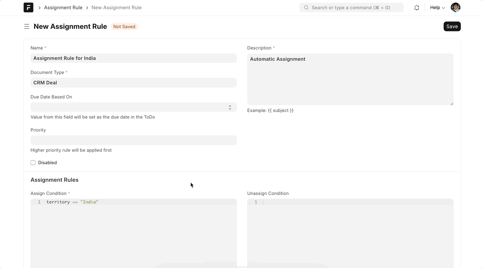482x268 pixels.
Task: Grab the Description resize handle
Action: point(451,103)
